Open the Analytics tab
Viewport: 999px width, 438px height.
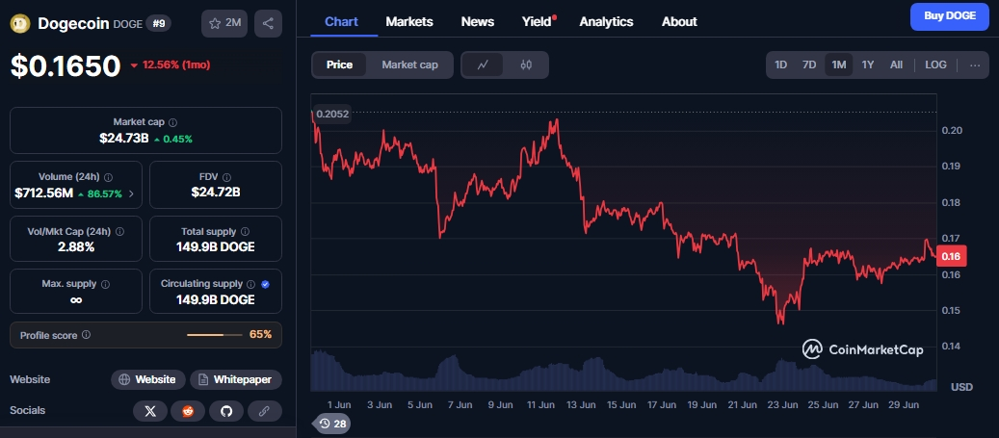[607, 21]
